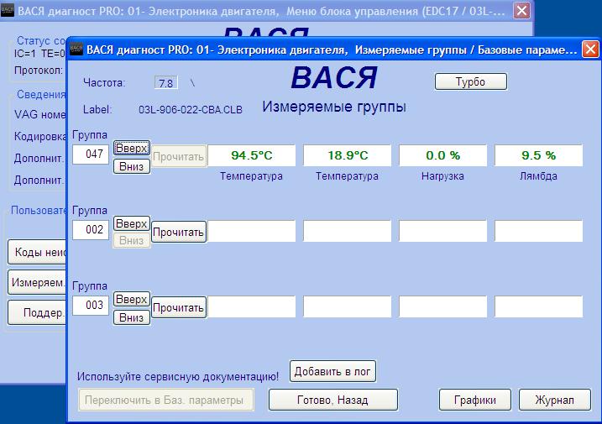Step group 047 up with Вверх
The image size is (602, 424).
(131, 148)
